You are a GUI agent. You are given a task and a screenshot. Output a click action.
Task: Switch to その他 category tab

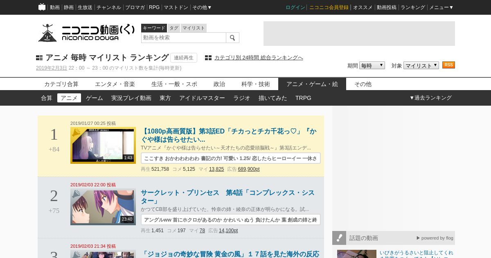[363, 84]
